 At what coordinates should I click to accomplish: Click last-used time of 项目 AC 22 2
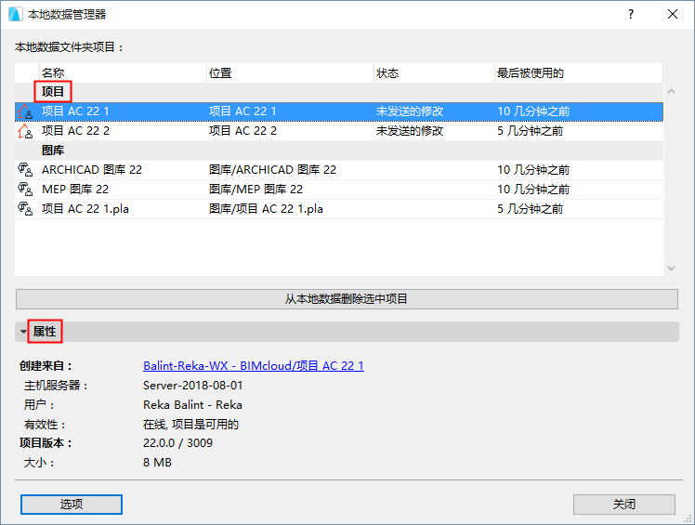[531, 131]
